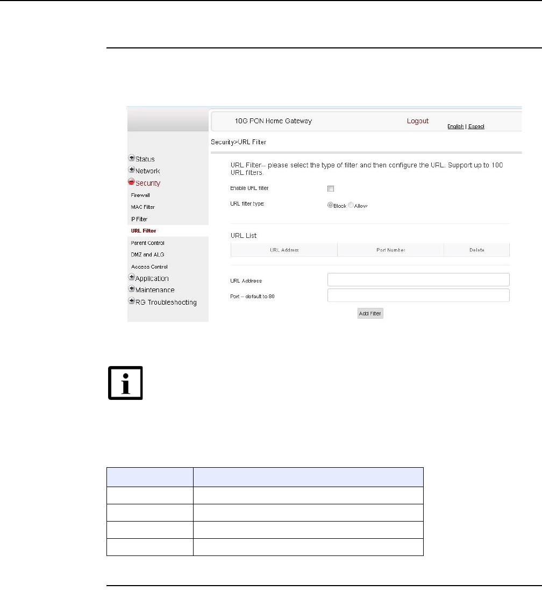
Task: Open DMZ and ALG page
Action: tap(148, 255)
